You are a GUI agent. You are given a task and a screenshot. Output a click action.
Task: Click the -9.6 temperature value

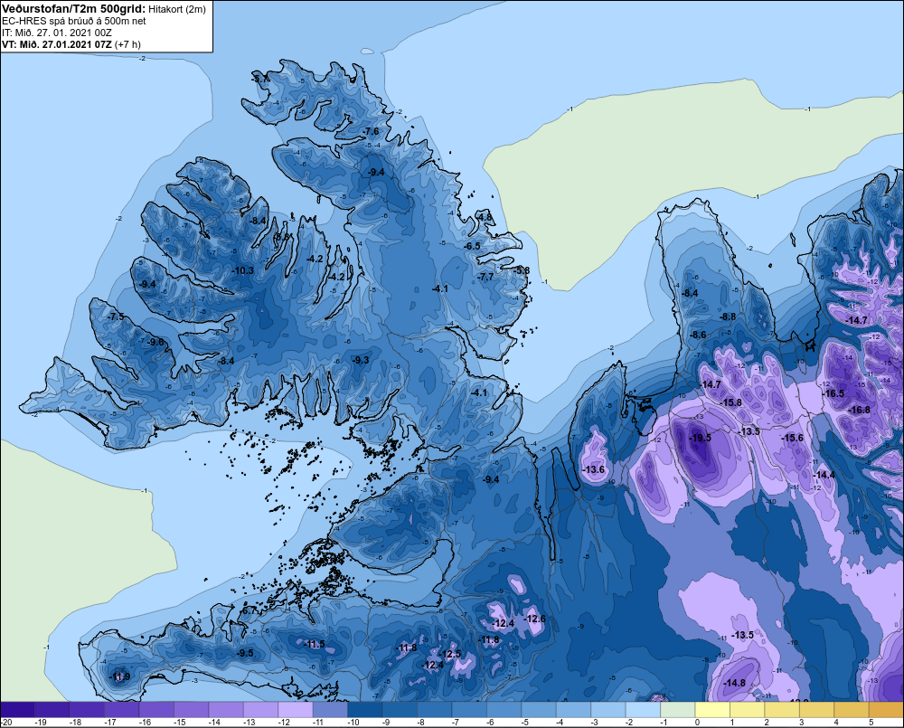[x=155, y=342]
